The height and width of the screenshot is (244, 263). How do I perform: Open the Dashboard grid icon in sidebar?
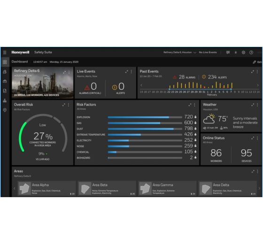[x=5, y=62]
